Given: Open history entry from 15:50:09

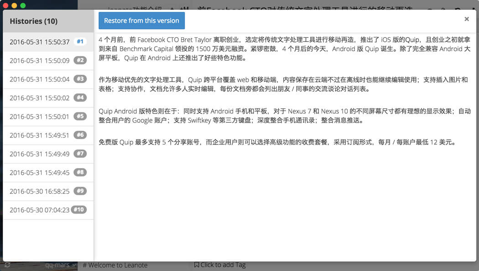Looking at the screenshot, I should click(x=40, y=61).
